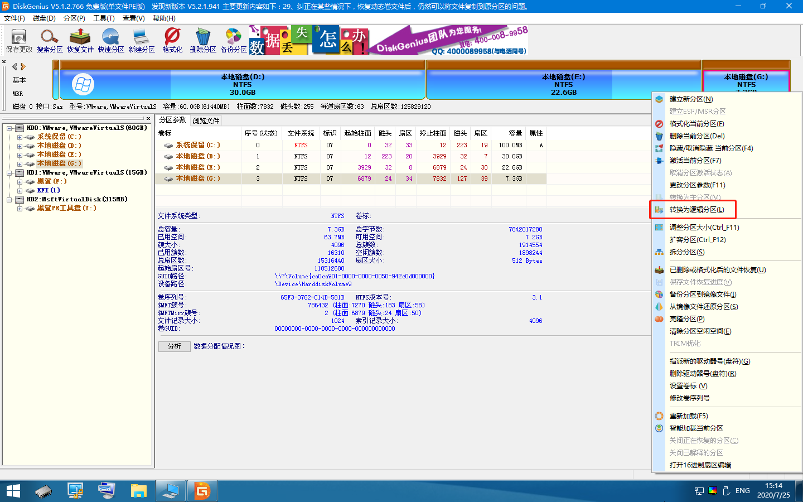Choose 拆分分区(S) in the context menu

click(727, 252)
